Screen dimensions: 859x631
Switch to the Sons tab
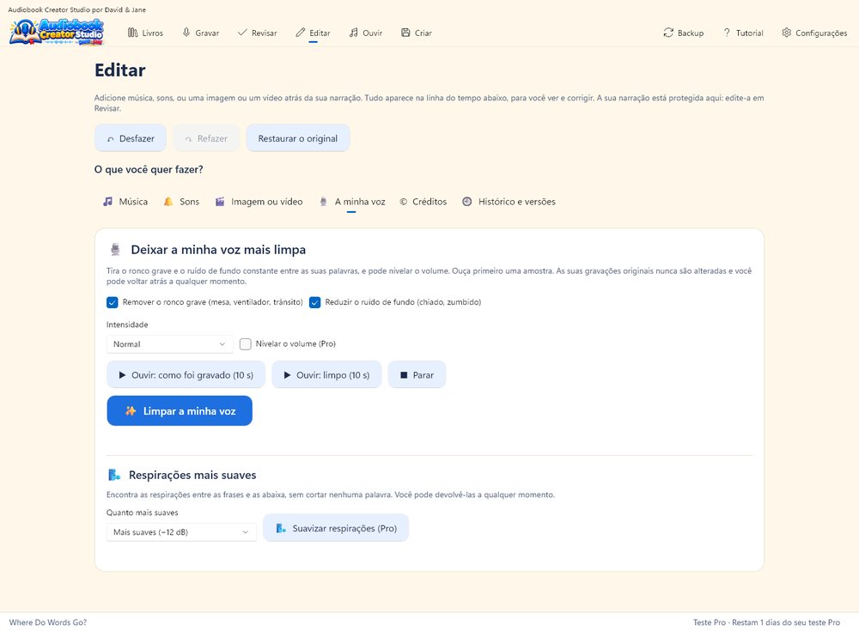(x=181, y=202)
